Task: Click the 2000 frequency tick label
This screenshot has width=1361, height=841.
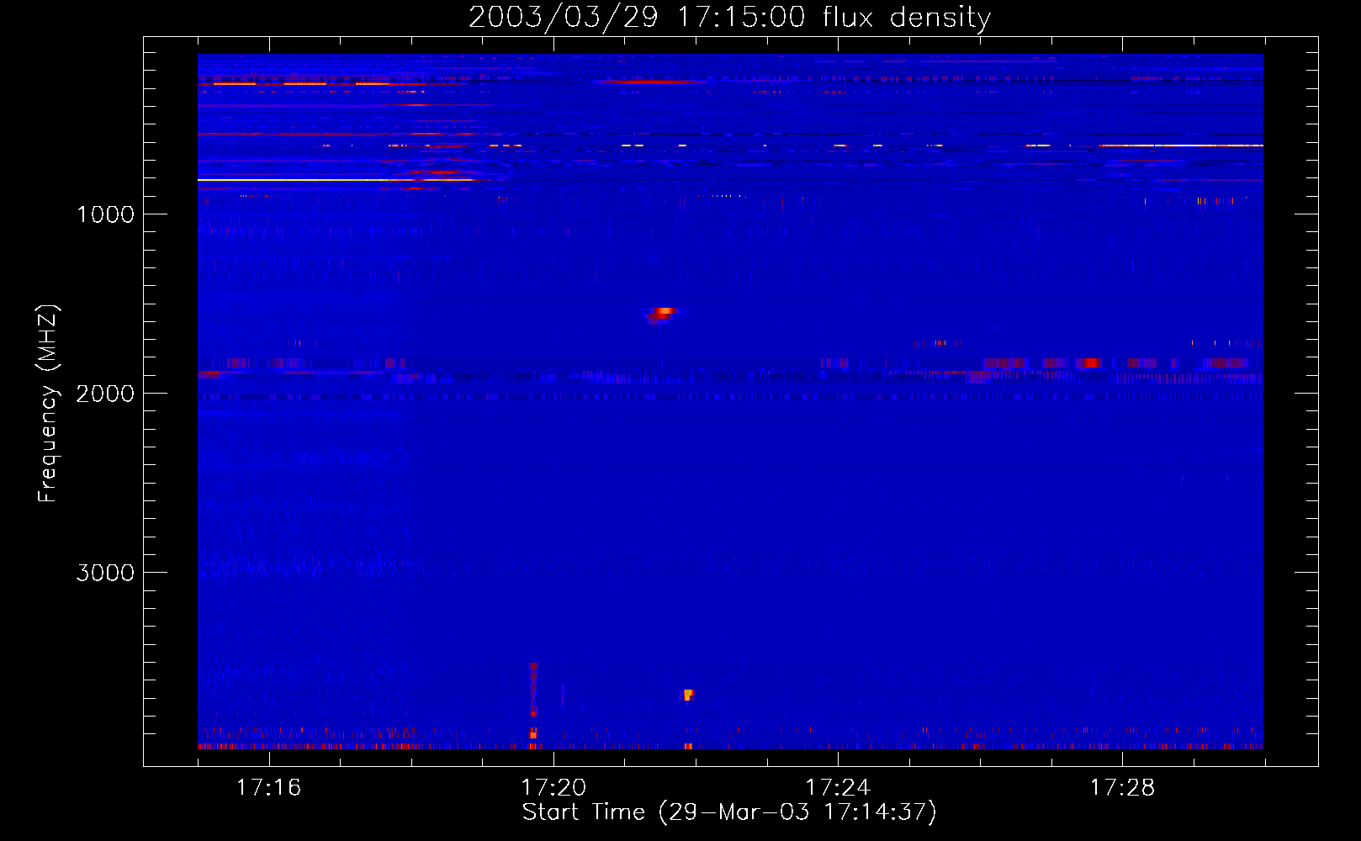Action: (x=105, y=394)
